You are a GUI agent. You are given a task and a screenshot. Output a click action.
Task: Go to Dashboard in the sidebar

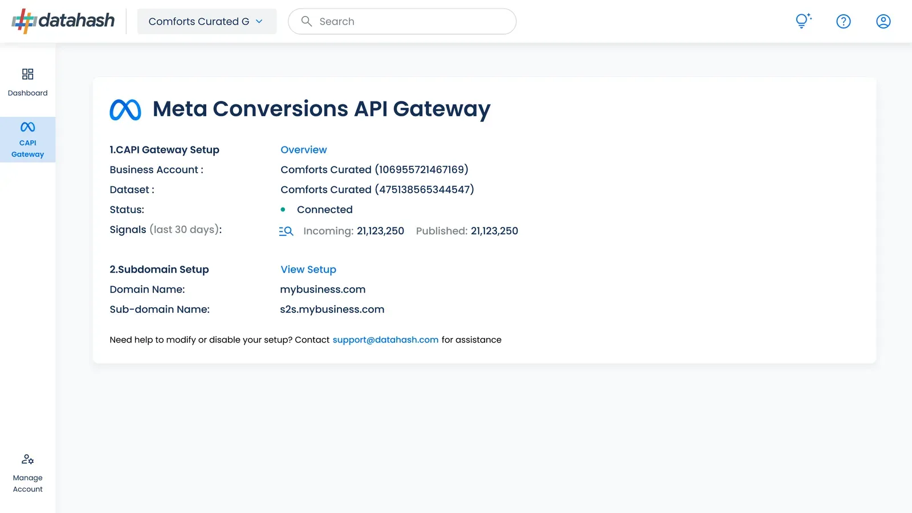coord(28,82)
